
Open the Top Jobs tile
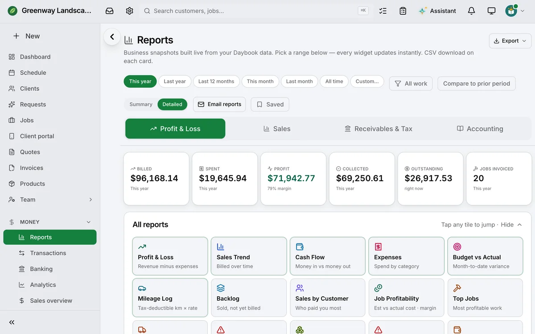tap(485, 297)
